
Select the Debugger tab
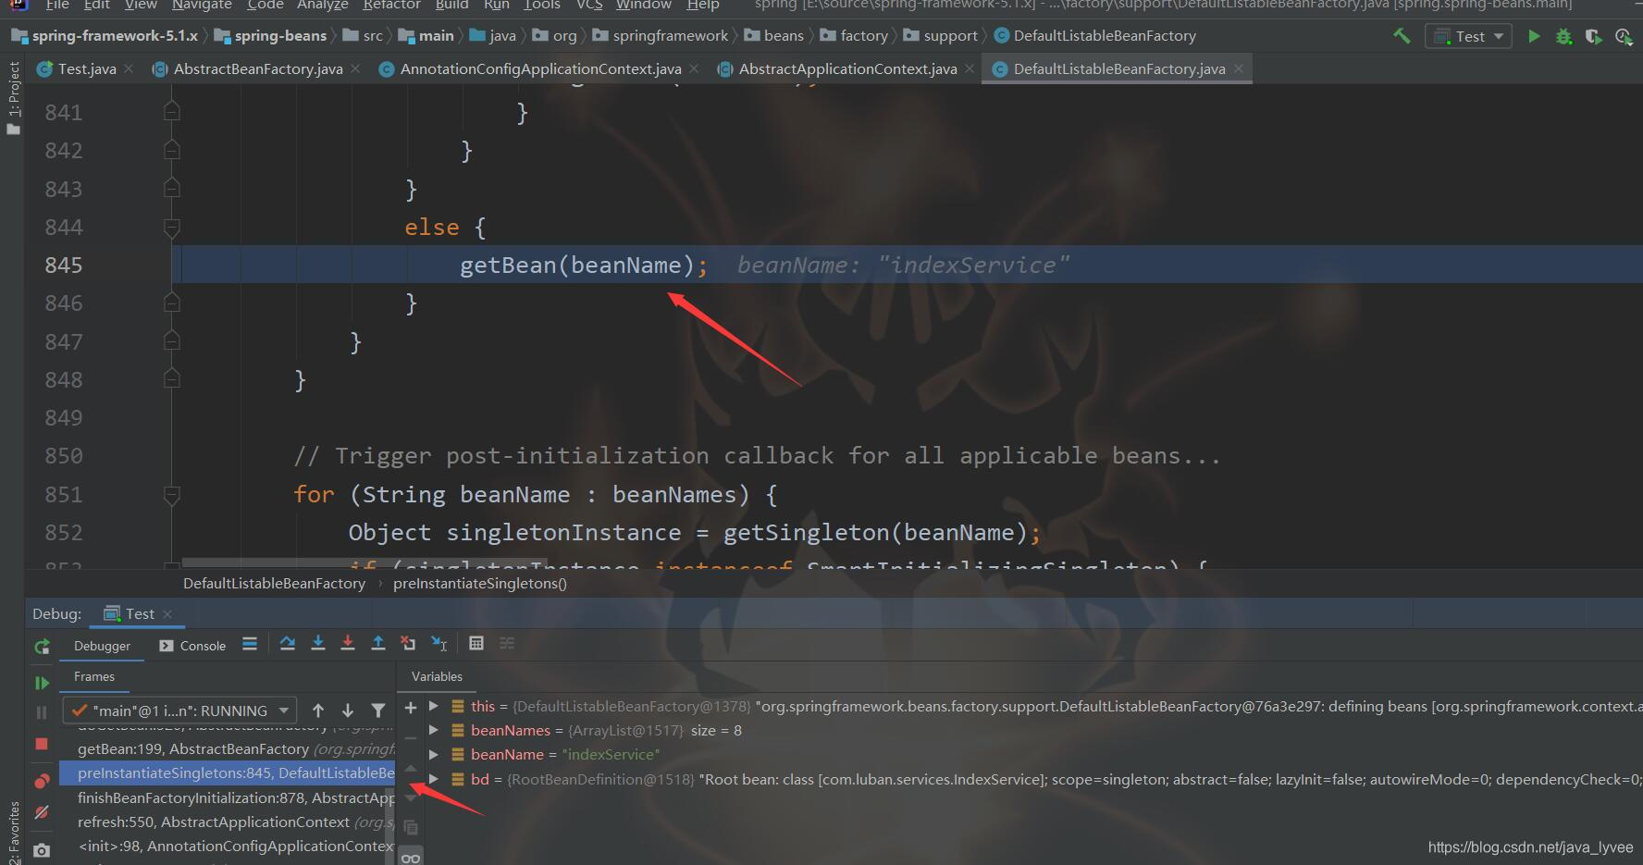102,646
